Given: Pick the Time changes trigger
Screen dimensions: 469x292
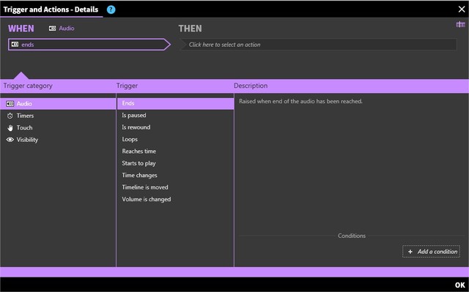Looking at the screenshot, I should [x=175, y=175].
